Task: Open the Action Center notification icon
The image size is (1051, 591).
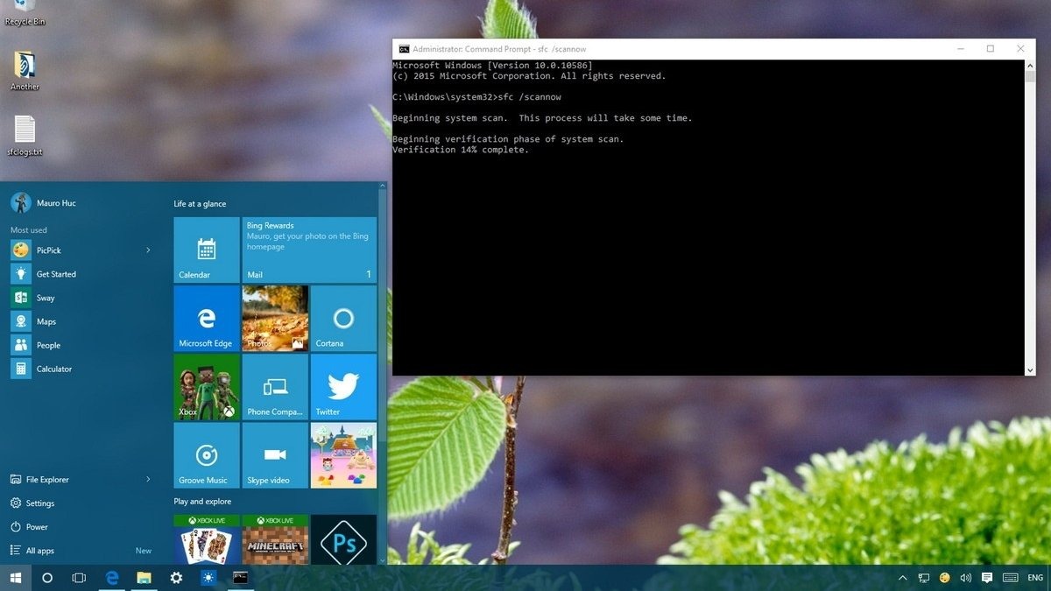Action: pos(987,578)
